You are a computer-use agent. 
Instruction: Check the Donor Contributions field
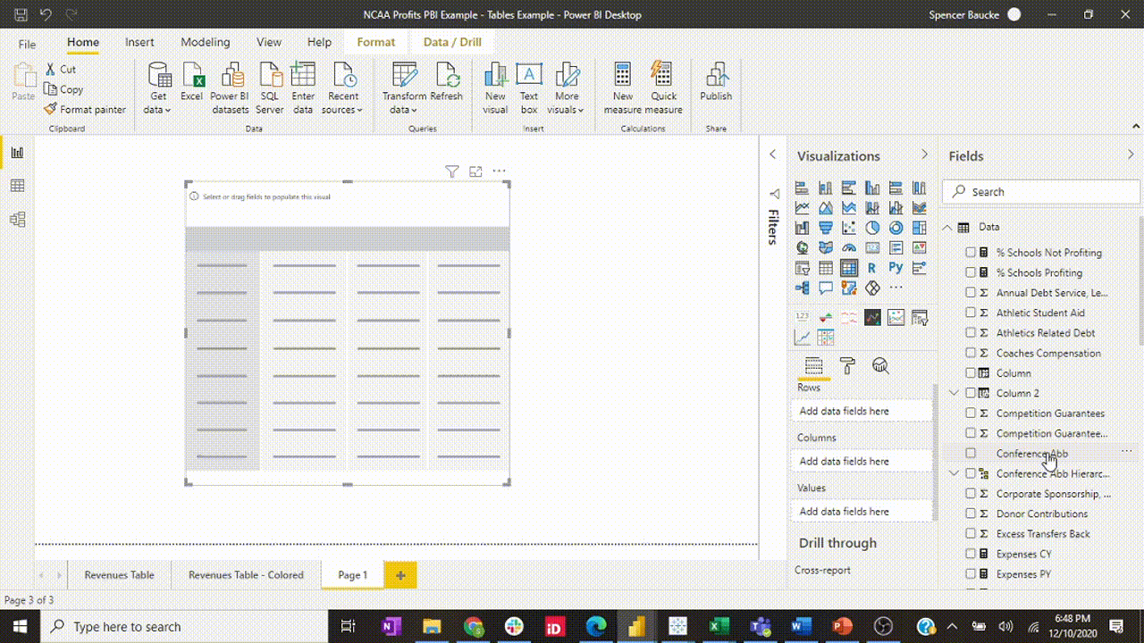(971, 514)
